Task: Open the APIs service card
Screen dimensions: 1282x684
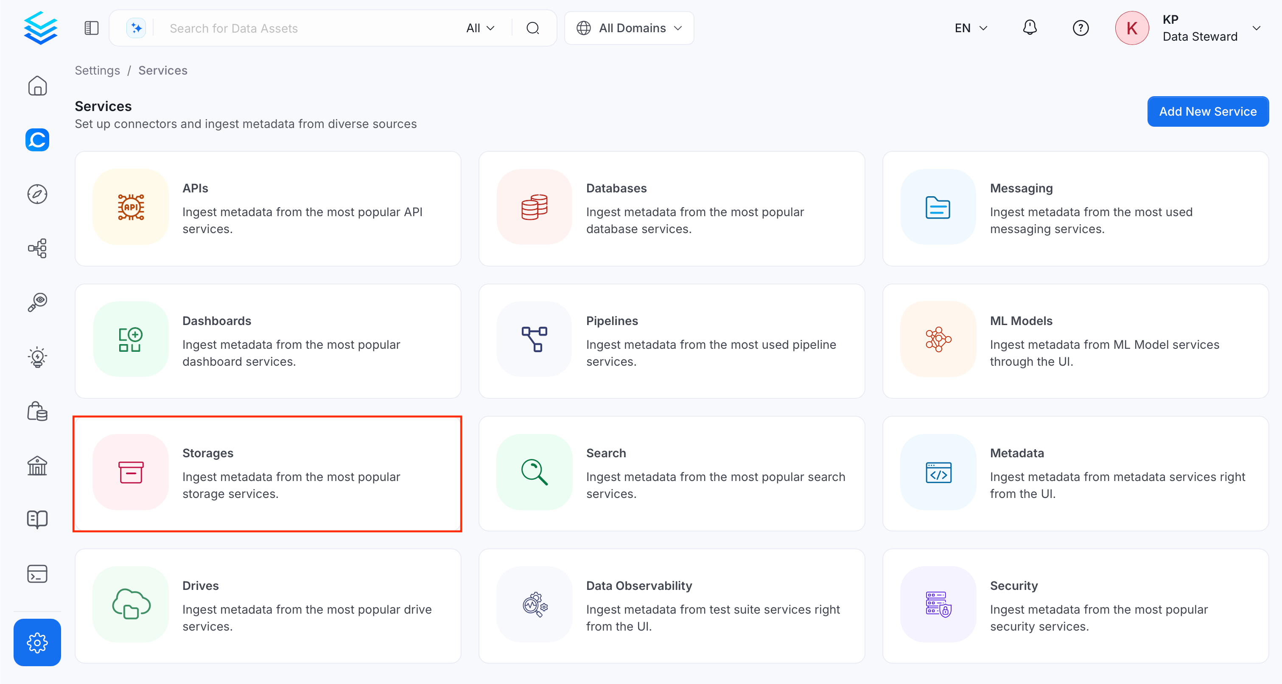Action: tap(268, 208)
